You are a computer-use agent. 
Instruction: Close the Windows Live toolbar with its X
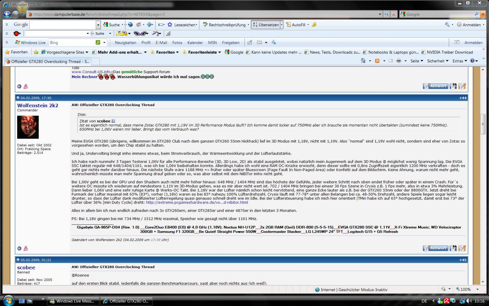click(7, 43)
